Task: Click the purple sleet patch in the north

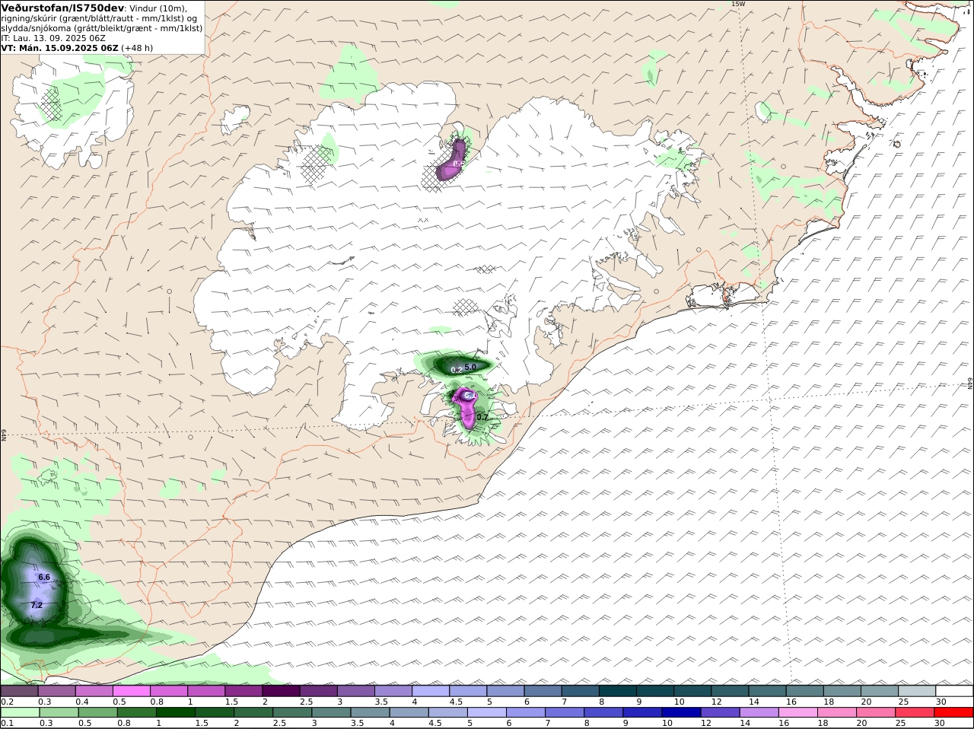Action: (x=450, y=161)
